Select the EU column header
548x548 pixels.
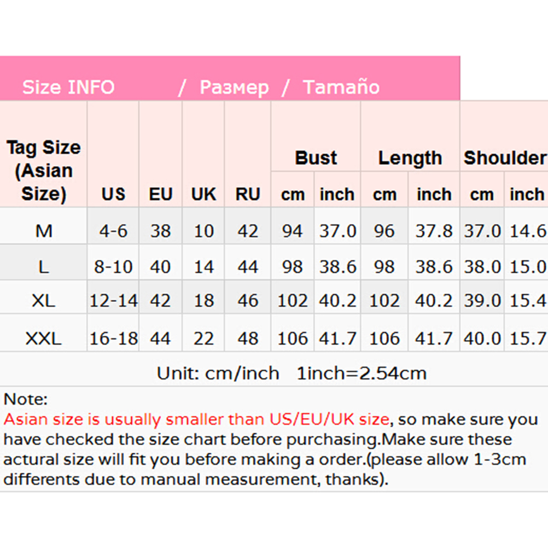pos(161,194)
